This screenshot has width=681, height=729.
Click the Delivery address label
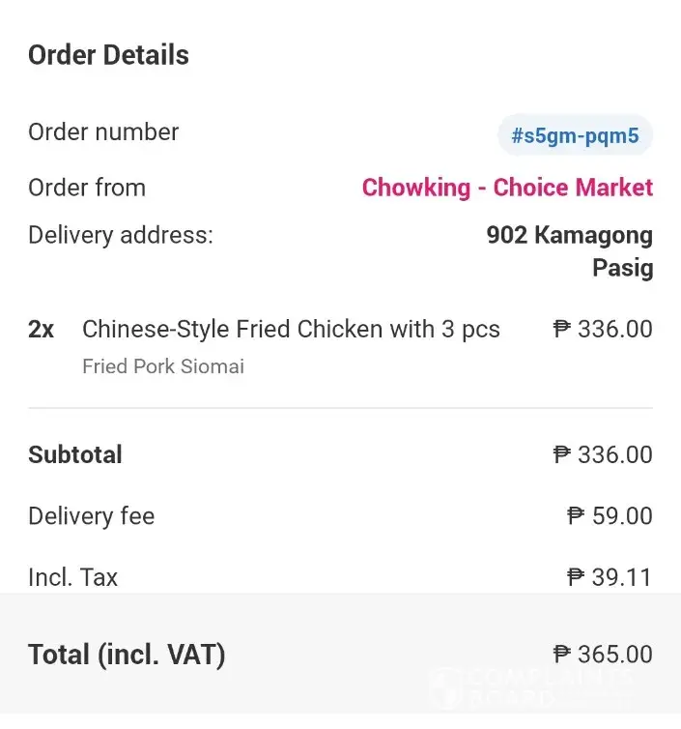pyautogui.click(x=121, y=235)
